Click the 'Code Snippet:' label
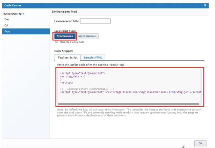 click(x=64, y=51)
